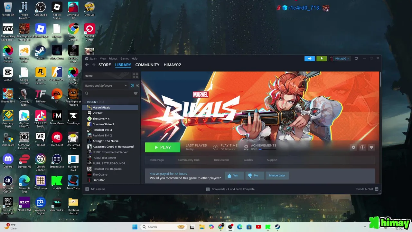
Task: Select Resident Evil Requiem in library
Action: click(x=110, y=169)
